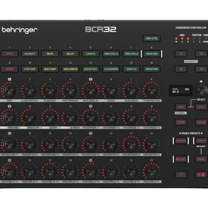The height and width of the screenshot is (208, 208).
Task: Select the DELAY step button
Action: (70, 54)
